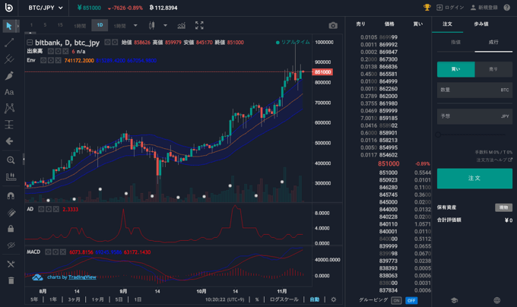Switch to the 歩み値 tab
Screen dimensions: 517x307
(x=481, y=24)
